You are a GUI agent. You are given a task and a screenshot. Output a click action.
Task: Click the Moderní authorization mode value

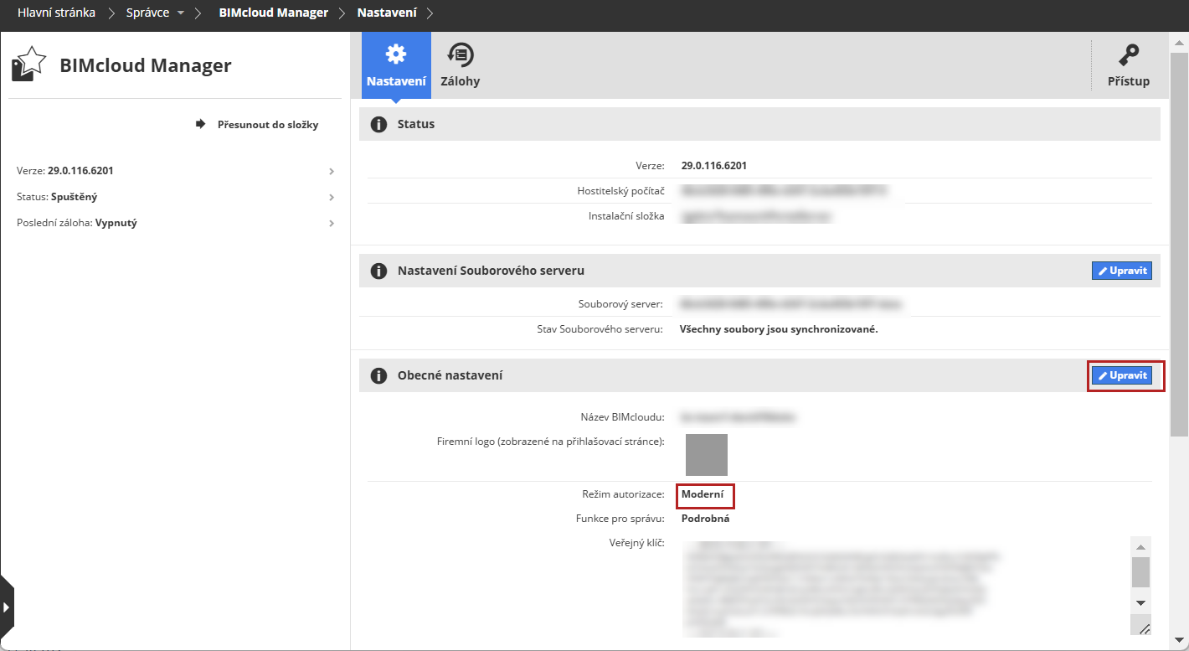point(703,494)
